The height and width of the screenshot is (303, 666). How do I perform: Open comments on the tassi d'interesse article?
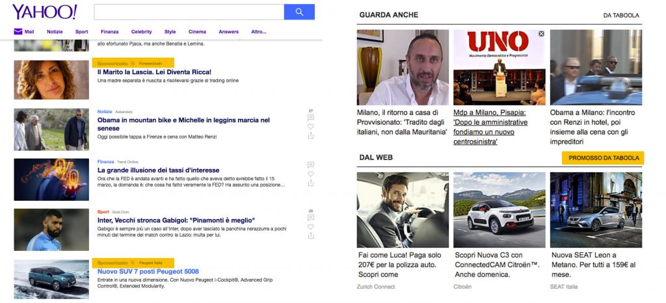pyautogui.click(x=311, y=165)
